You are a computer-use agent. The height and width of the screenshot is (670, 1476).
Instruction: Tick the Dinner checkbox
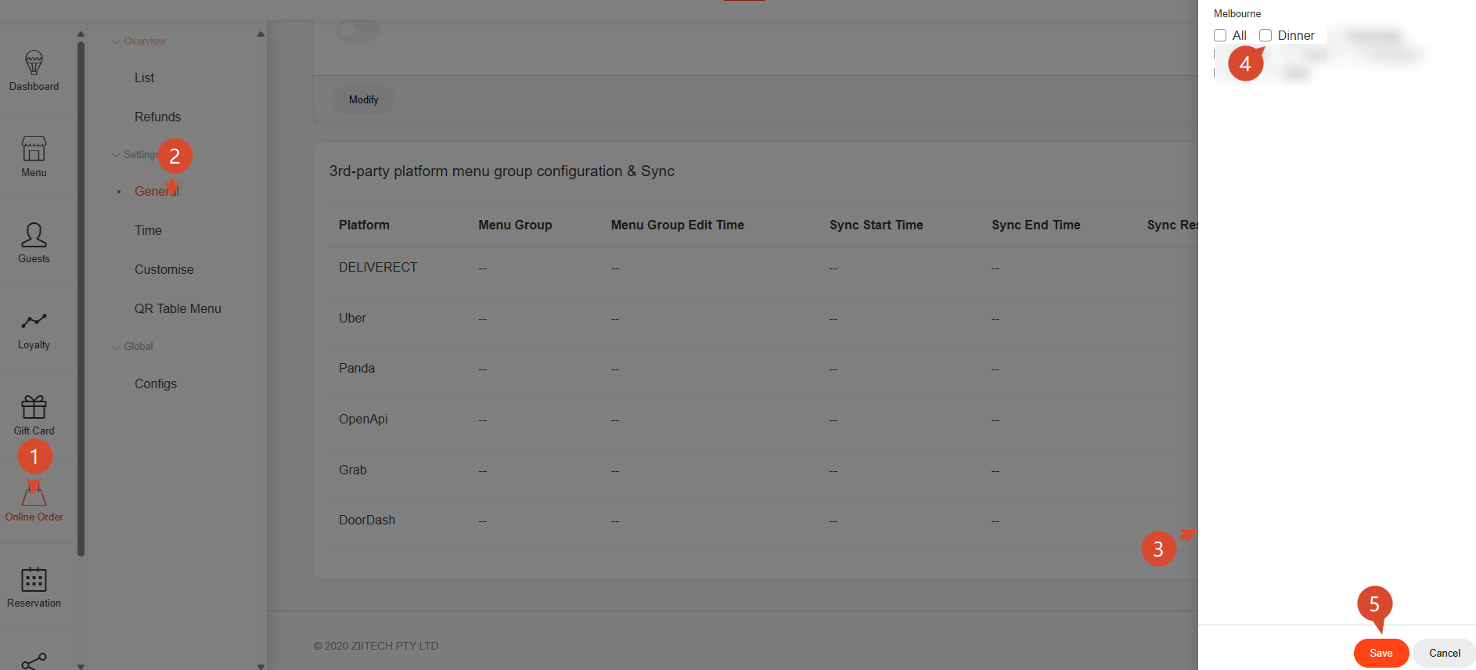[1265, 35]
